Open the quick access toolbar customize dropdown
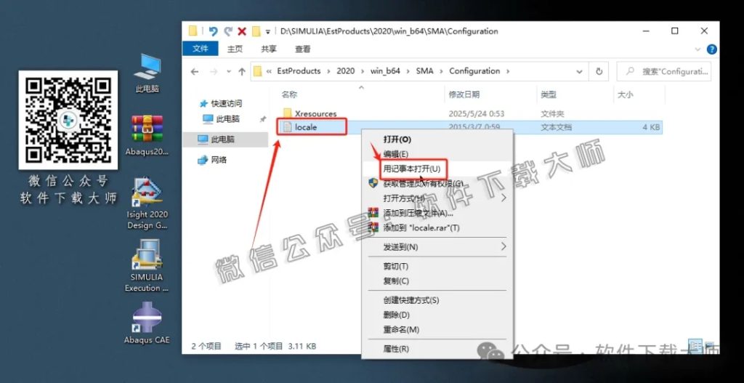This screenshot has width=744, height=383. (x=267, y=32)
